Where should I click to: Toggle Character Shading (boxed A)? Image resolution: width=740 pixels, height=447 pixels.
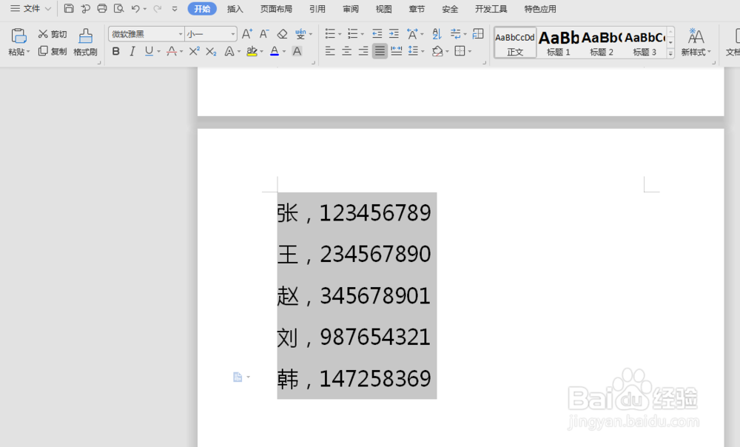297,51
